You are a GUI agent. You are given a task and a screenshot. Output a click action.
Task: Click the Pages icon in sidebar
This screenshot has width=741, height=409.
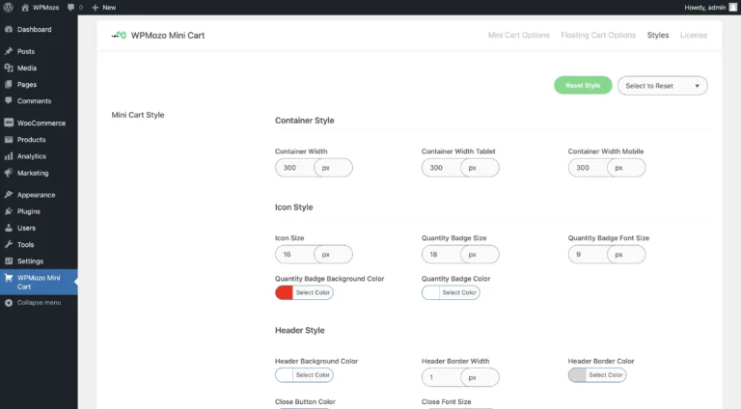pos(9,84)
